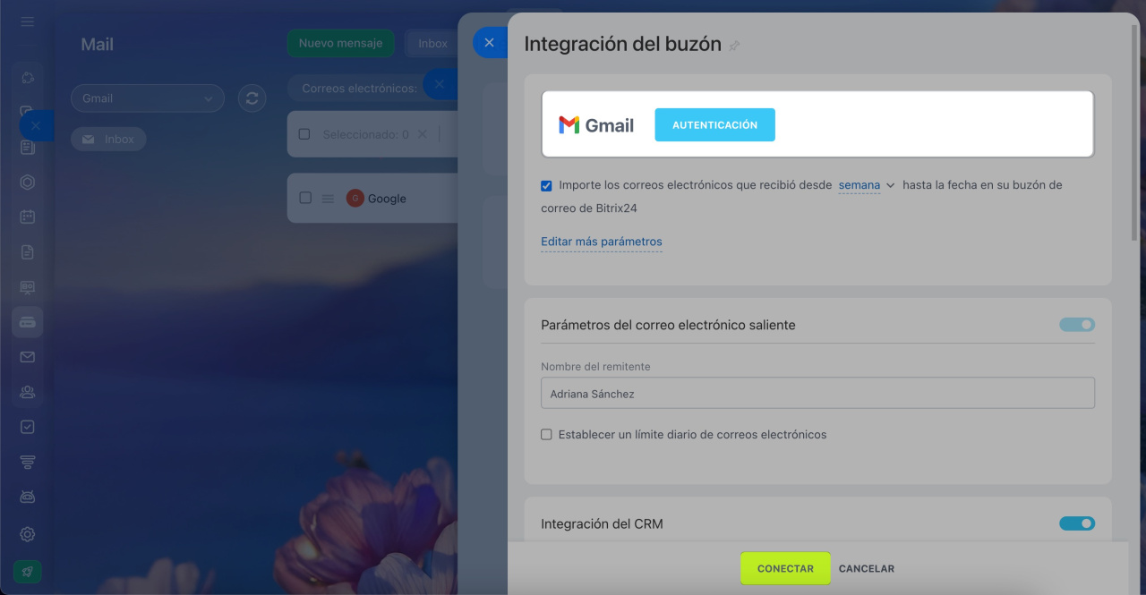Screen dimensions: 1146x595
Task: Click the highlighted card icon in sidebar
Action: [x=28, y=322]
